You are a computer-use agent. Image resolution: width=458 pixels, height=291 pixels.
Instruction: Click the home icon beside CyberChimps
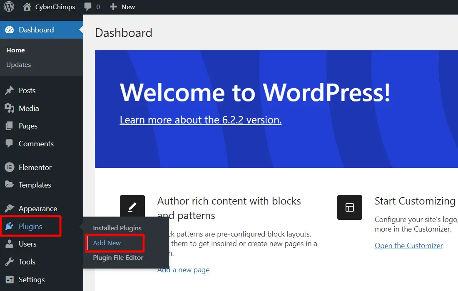[x=27, y=7]
